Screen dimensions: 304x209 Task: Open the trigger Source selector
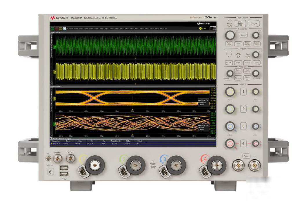(x=229, y=63)
